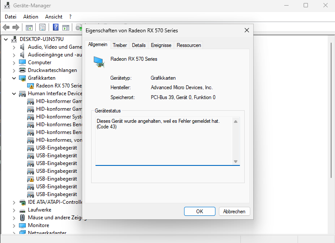Viewport: 335px width, 243px height.
Task: Open the Ansicht menu
Action: click(x=54, y=17)
